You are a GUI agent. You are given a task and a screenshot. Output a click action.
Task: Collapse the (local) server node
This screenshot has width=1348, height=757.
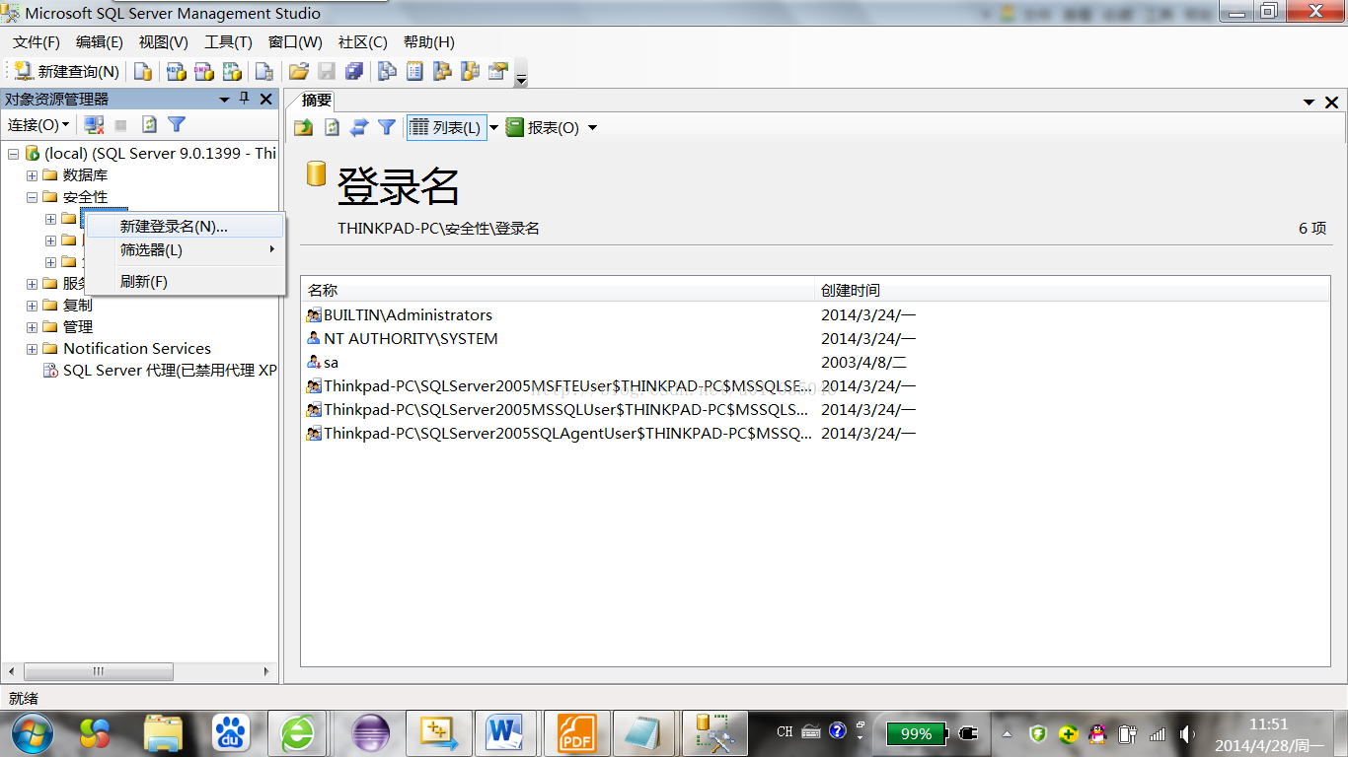13,153
